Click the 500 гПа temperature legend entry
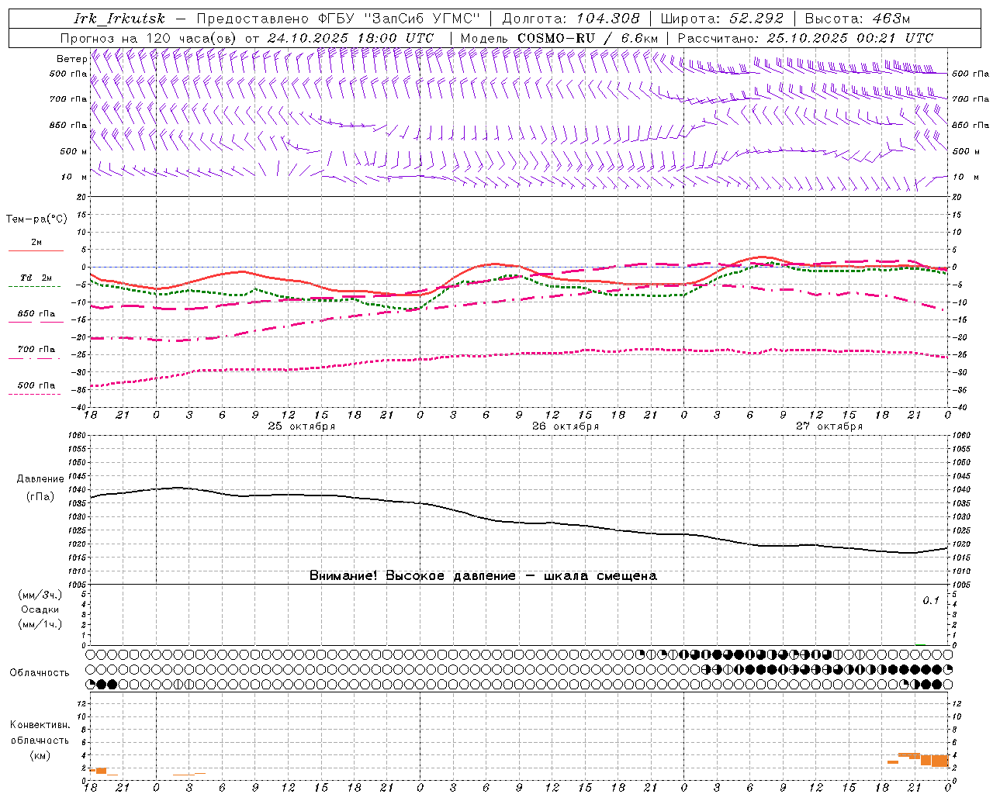 (36, 385)
